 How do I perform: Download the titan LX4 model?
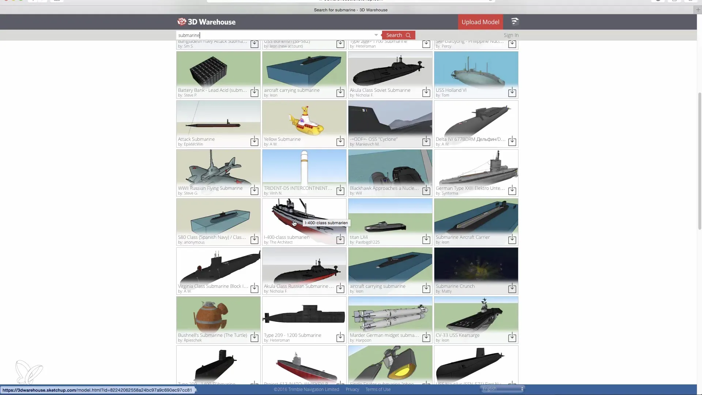426,239
